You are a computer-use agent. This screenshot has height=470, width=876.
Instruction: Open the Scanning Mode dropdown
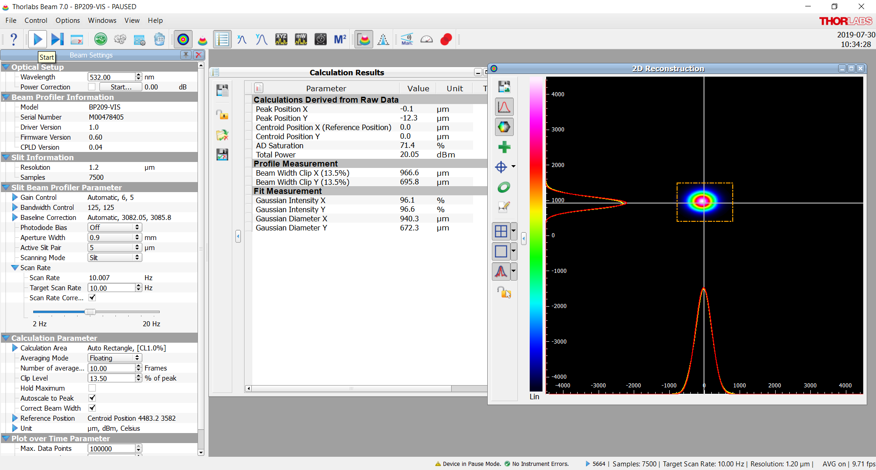[115, 257]
